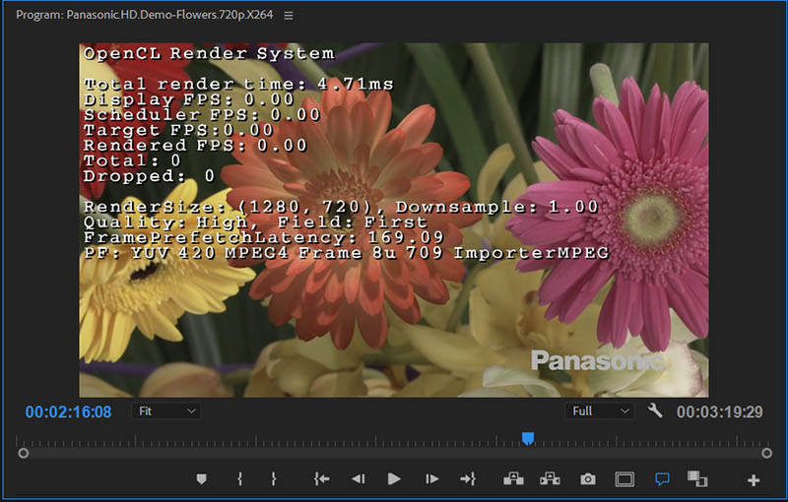Open the Button Editor plus icon
Screen dimensions: 788x502
pyautogui.click(x=754, y=480)
